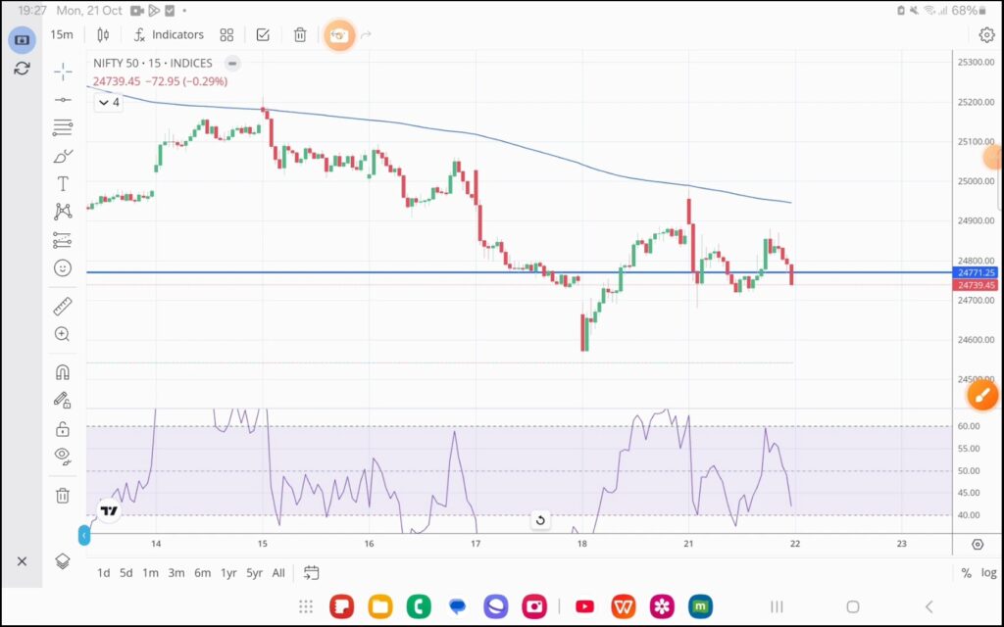The width and height of the screenshot is (1004, 627).
Task: Tap the checkmark box toolbar icon
Action: click(x=263, y=35)
